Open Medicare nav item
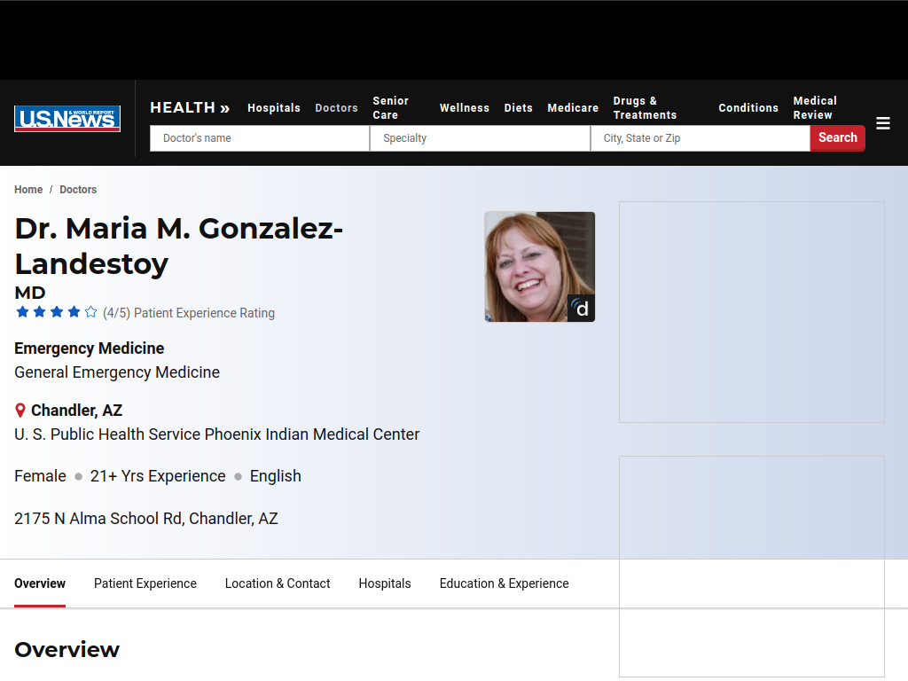Viewport: 908px width, 681px height. point(573,107)
